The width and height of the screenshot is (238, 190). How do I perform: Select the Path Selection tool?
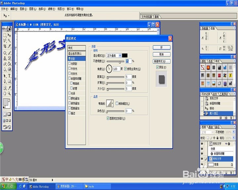[x=5, y=76]
